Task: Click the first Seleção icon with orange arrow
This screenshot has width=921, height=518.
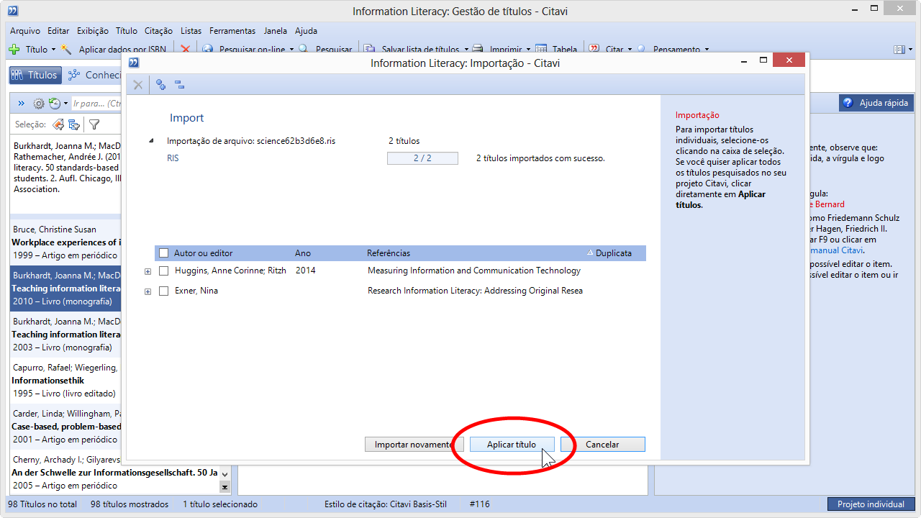Action: pos(58,124)
